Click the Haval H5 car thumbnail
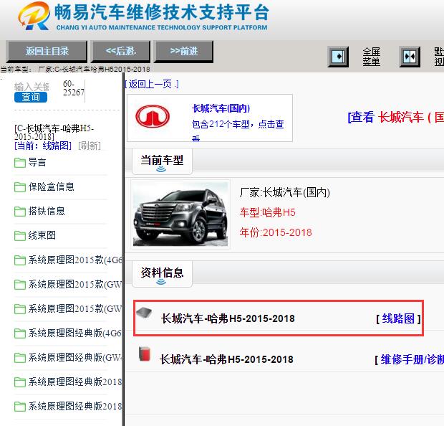444x426 pixels. click(180, 214)
